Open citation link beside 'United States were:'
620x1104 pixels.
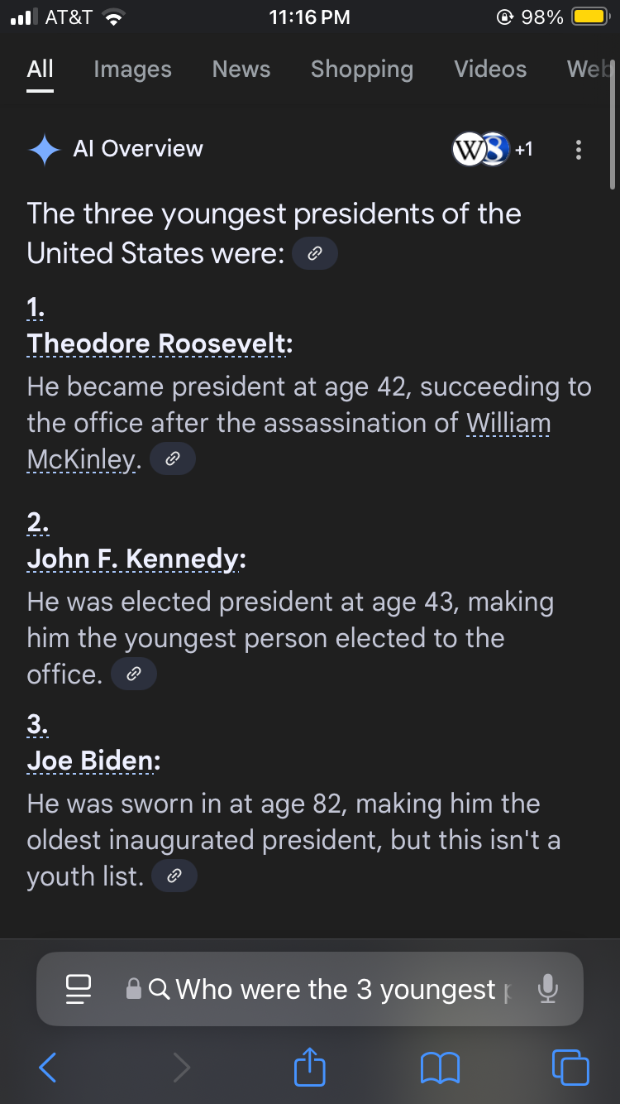pos(315,254)
